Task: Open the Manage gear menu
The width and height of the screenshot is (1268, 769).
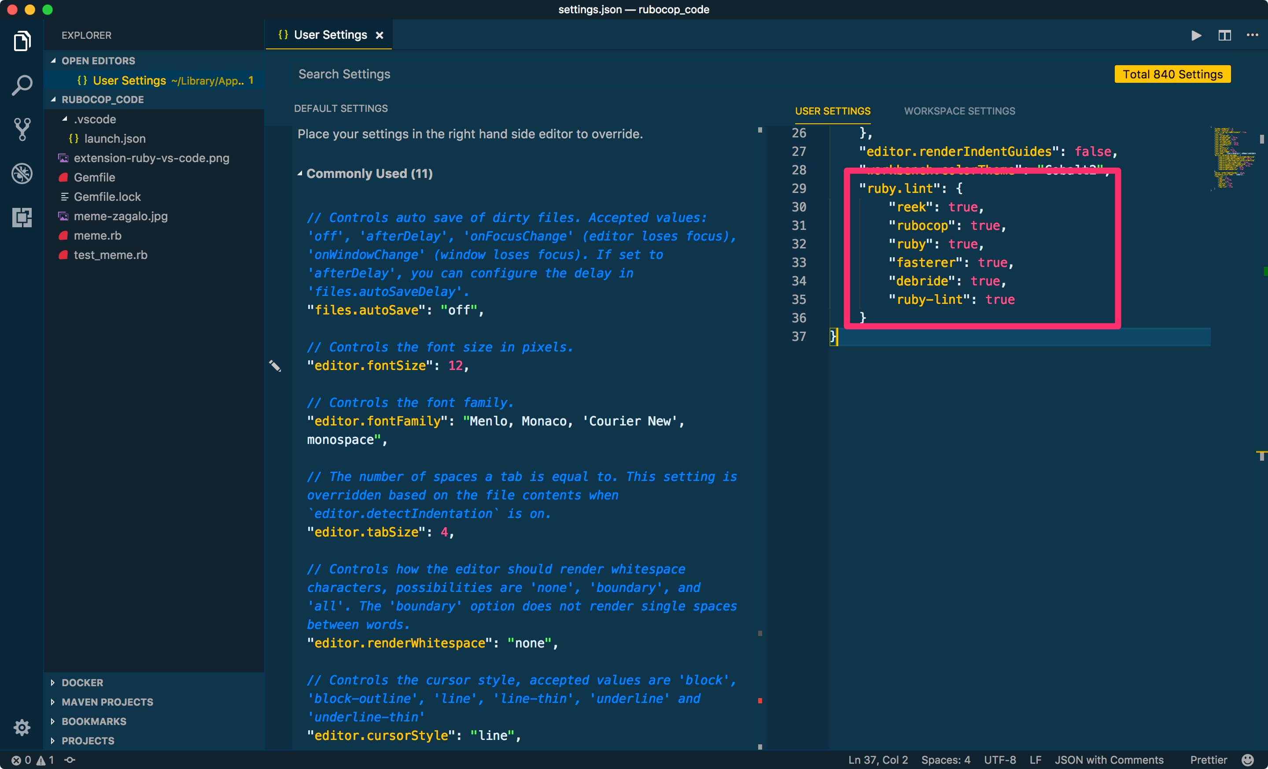Action: pyautogui.click(x=22, y=727)
